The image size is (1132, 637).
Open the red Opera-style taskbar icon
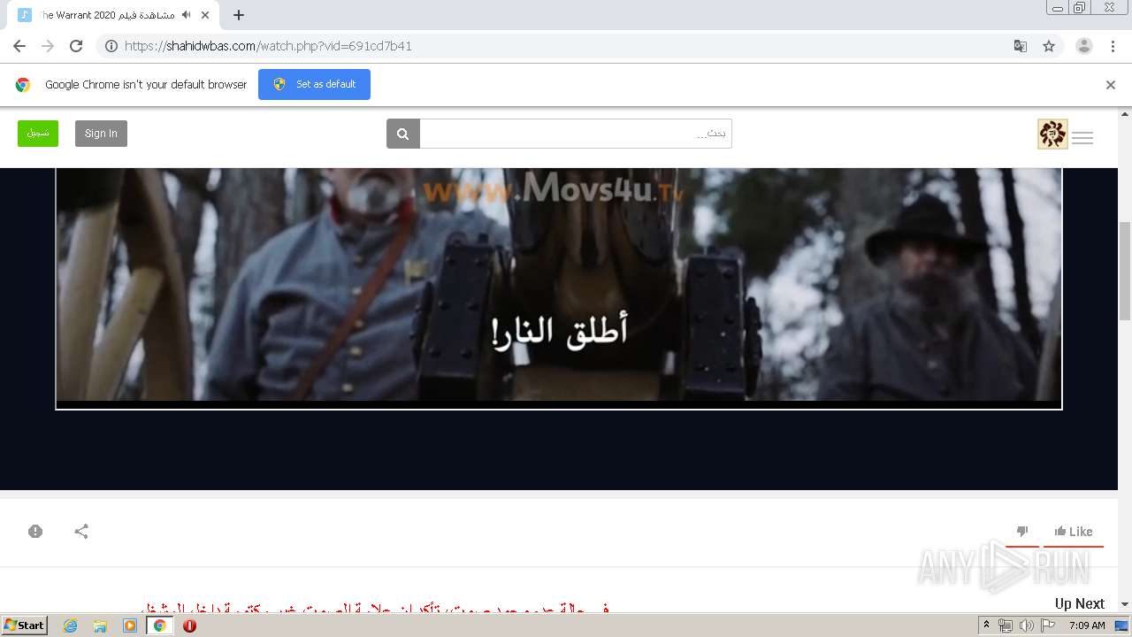pos(189,625)
